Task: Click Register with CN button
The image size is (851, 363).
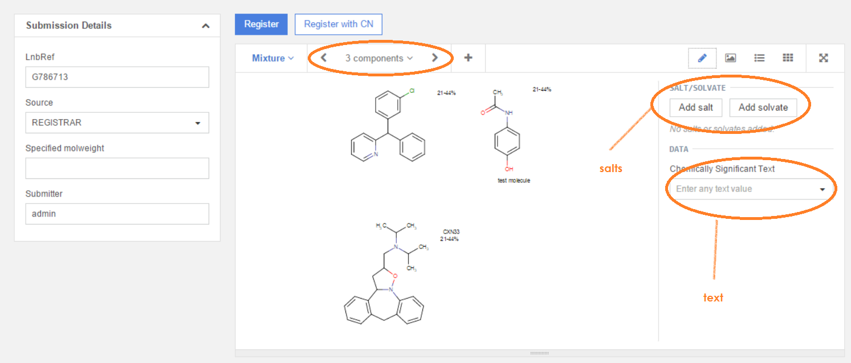Action: click(x=339, y=24)
